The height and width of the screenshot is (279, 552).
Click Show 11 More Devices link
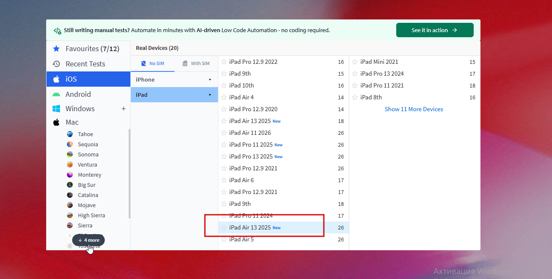coord(414,109)
